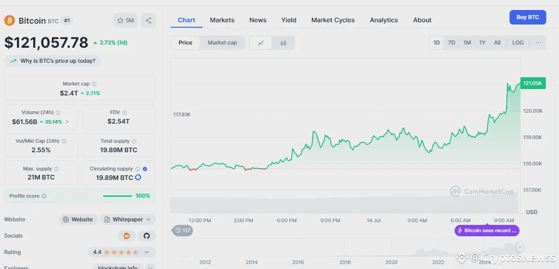The image size is (559, 269).
Task: Click the 2.55% Vol/Mkt Cap value
Action: (x=41, y=150)
